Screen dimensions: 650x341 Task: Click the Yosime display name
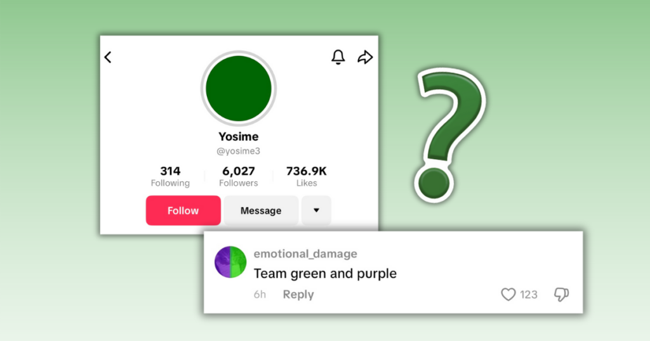click(239, 136)
